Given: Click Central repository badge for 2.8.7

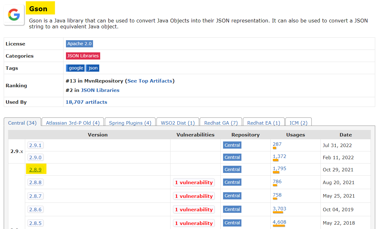Looking at the screenshot, I should click(232, 196).
